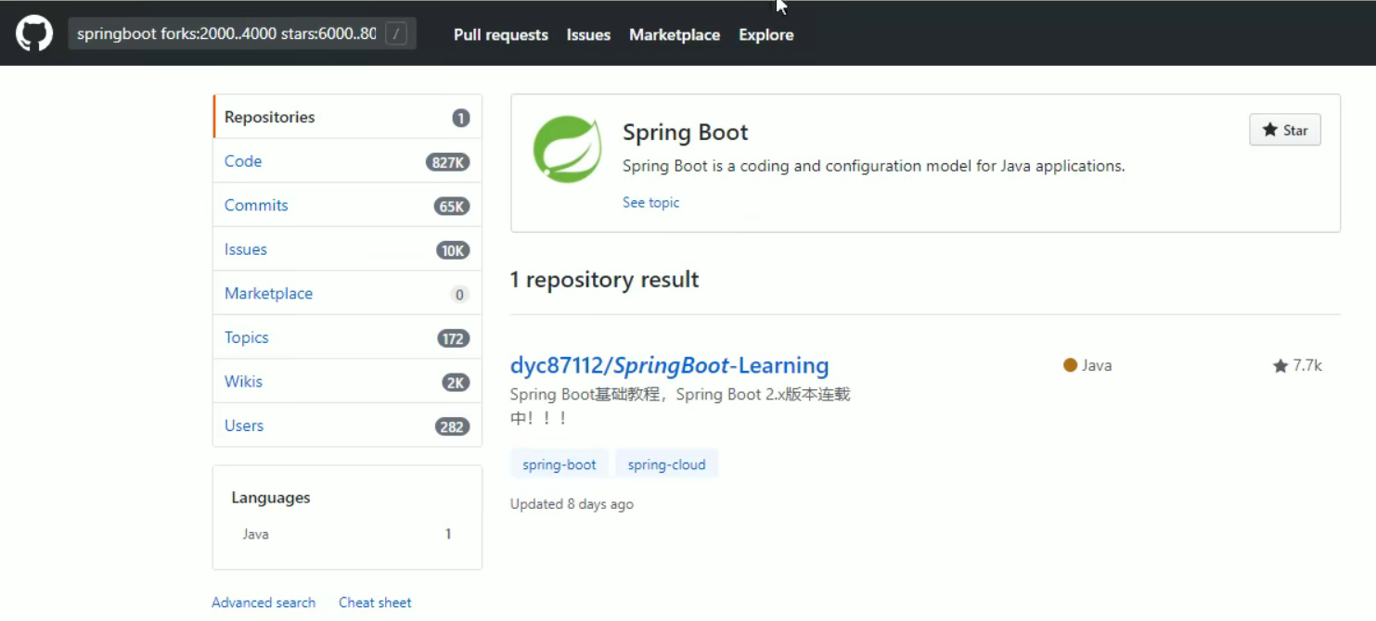The height and width of the screenshot is (621, 1376).
Task: Open dyc87112/SpringBoot-Learning repository
Action: 669,365
